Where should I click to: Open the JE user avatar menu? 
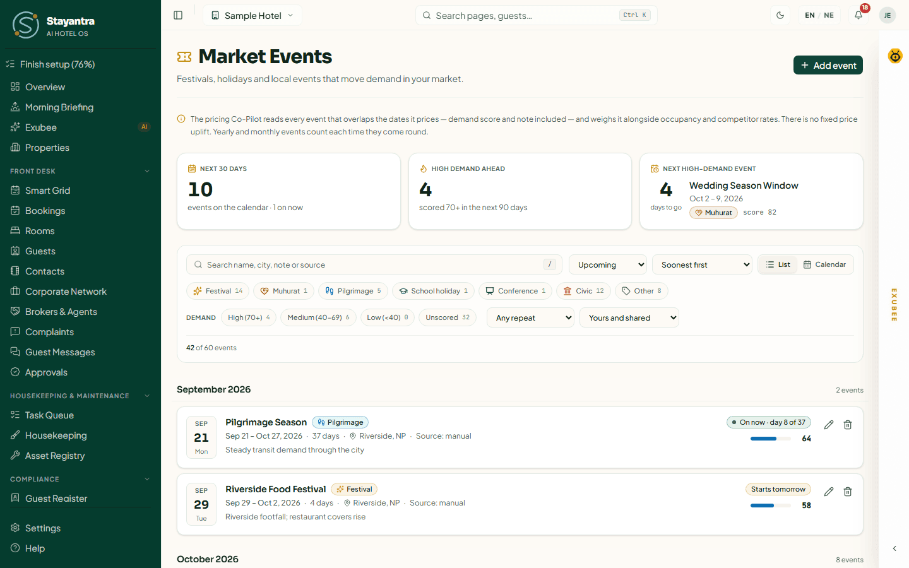click(888, 15)
